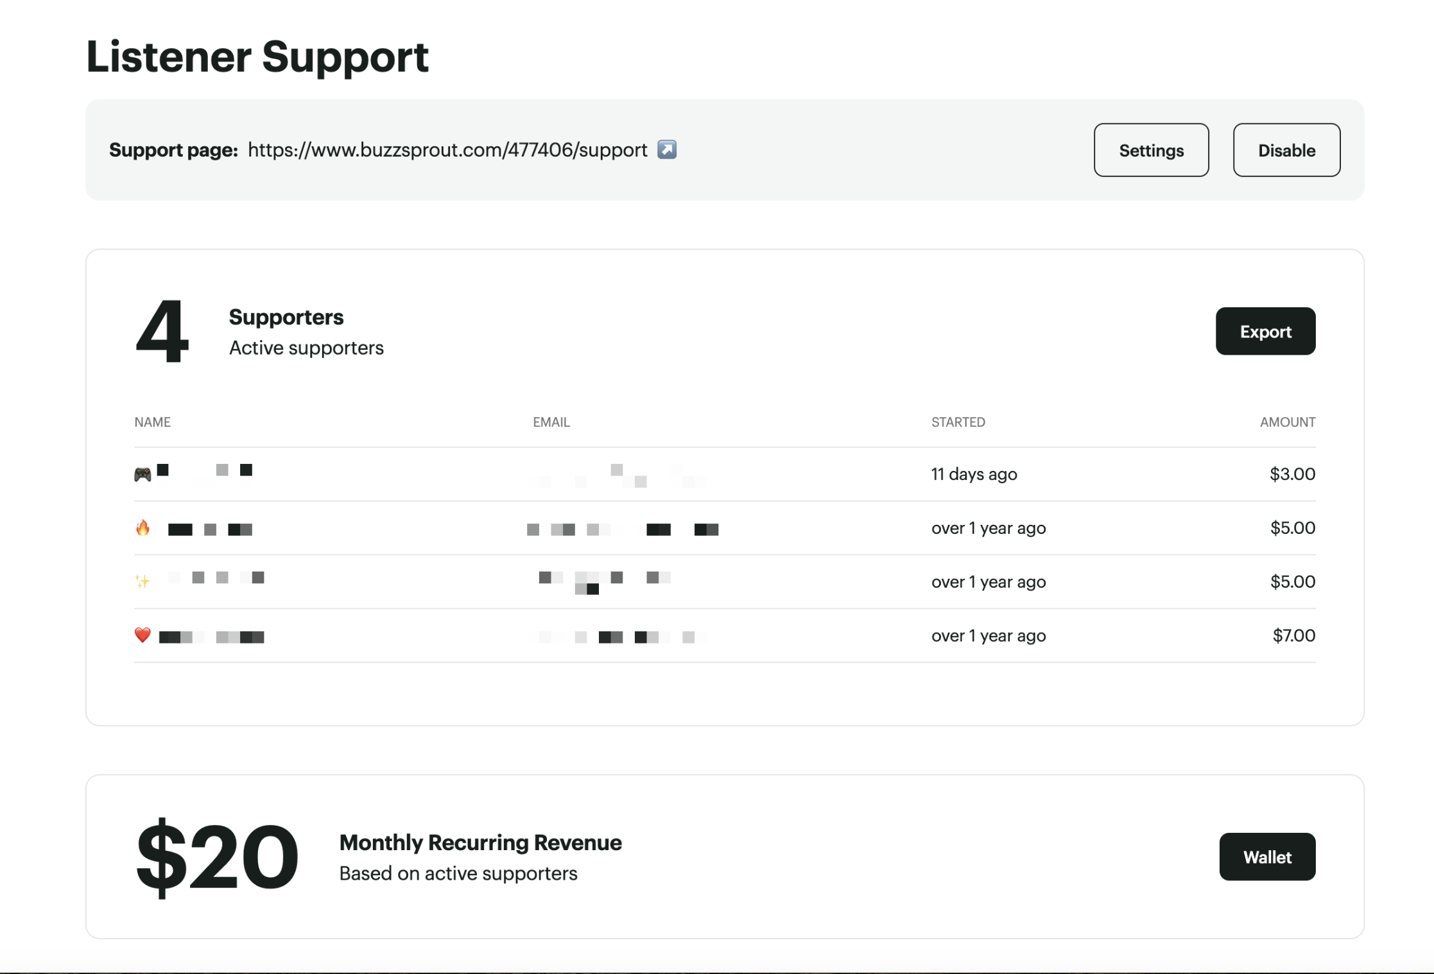Click the Listener Support page title

coord(257,56)
